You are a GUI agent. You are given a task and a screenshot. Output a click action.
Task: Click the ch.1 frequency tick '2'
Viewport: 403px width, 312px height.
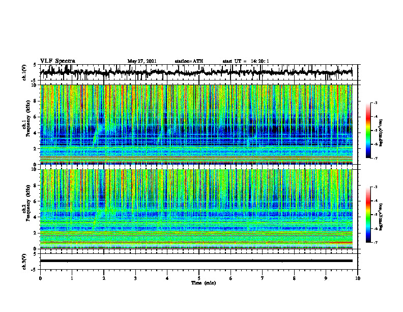(36, 149)
